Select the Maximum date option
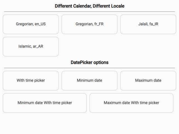This screenshot has width=179, height=134. tap(148, 81)
